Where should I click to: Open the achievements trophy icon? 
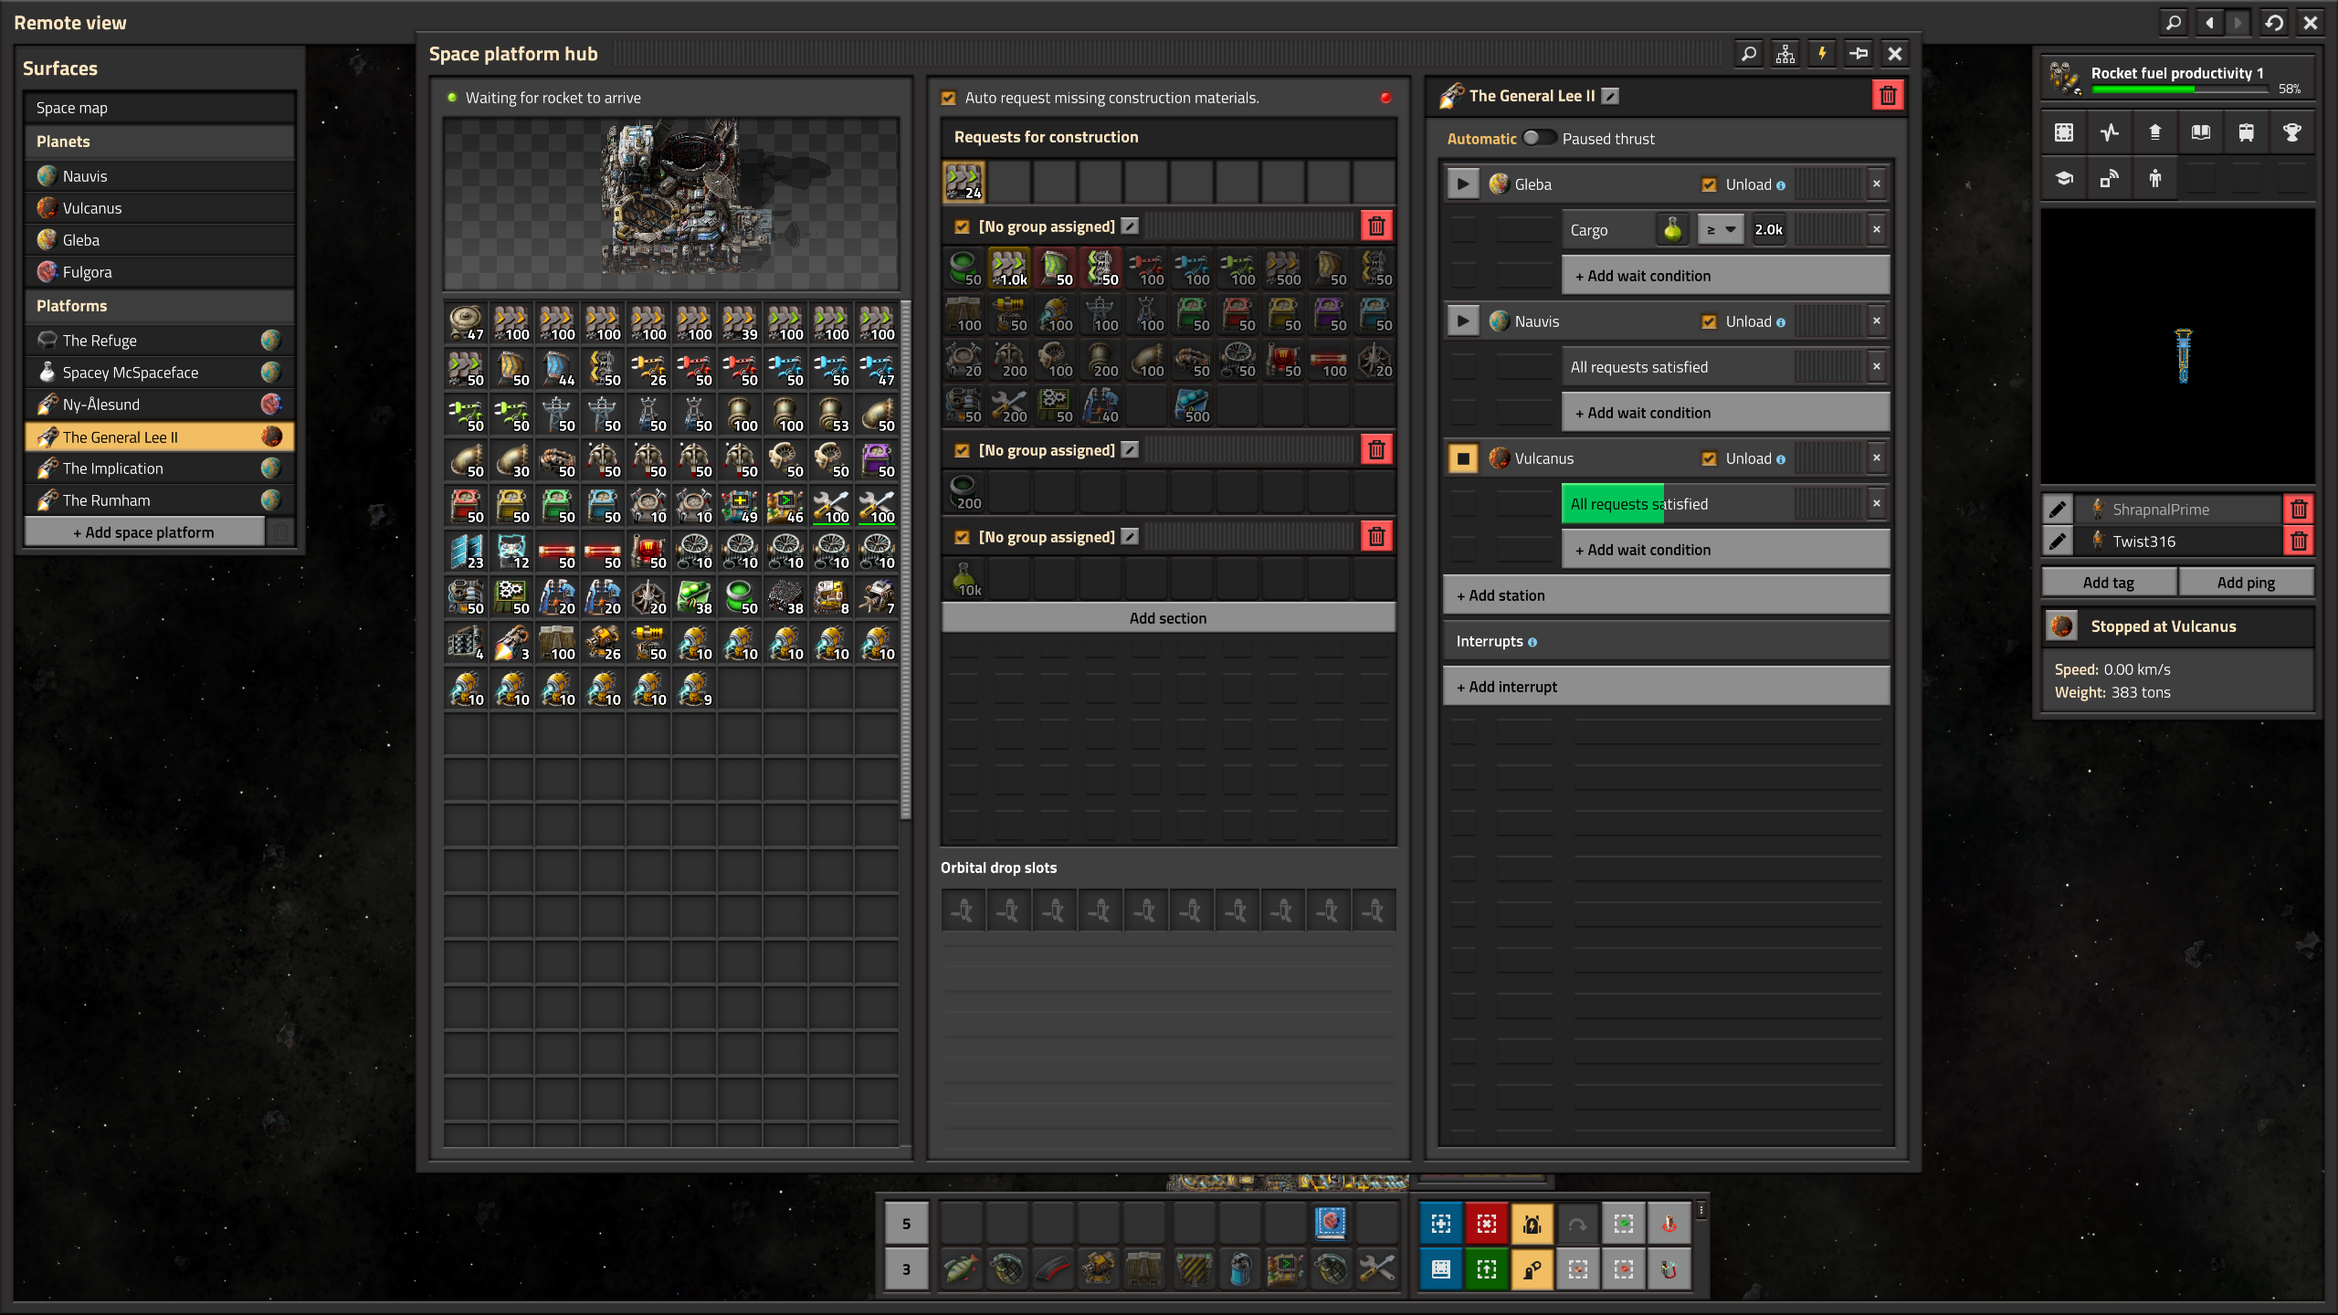(x=2291, y=132)
